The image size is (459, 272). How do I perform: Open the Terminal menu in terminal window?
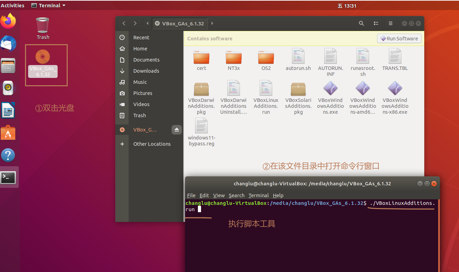[259, 195]
